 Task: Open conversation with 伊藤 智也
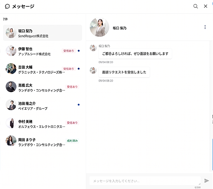click(x=43, y=51)
